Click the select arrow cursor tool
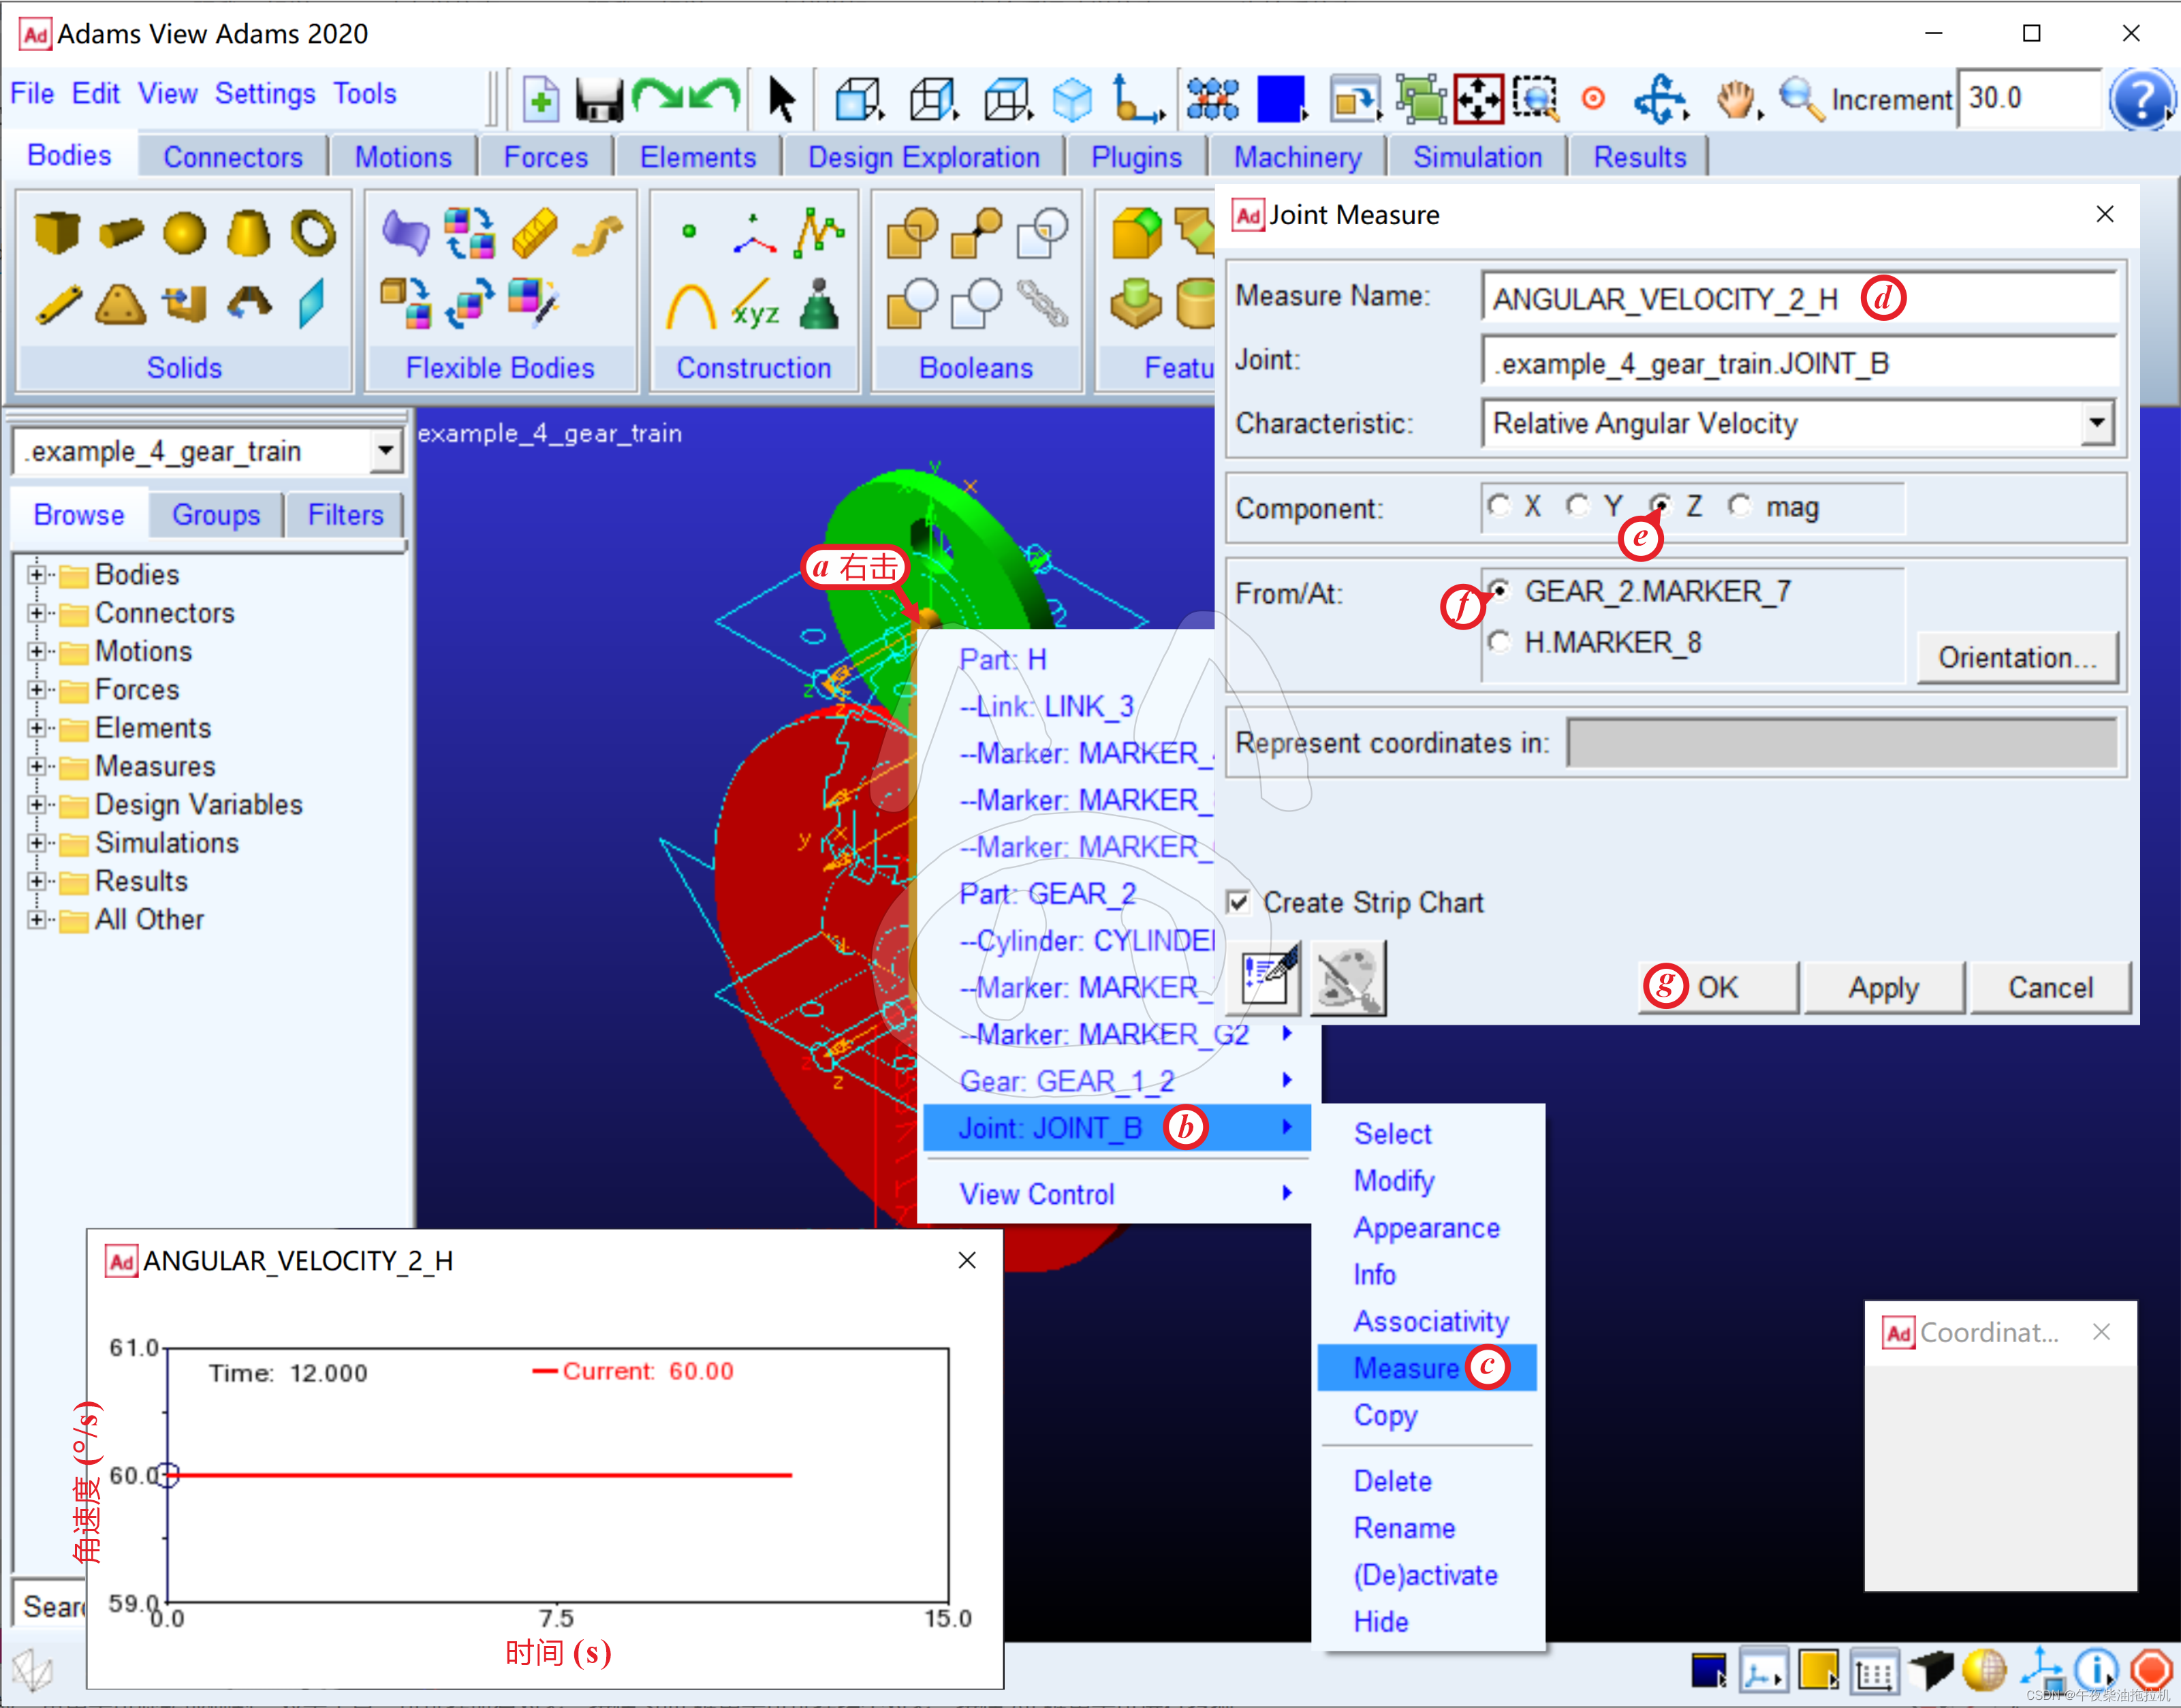Screen dimensions: 2181x1708 pos(782,100)
